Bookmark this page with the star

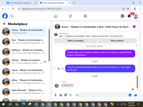click(x=128, y=9)
